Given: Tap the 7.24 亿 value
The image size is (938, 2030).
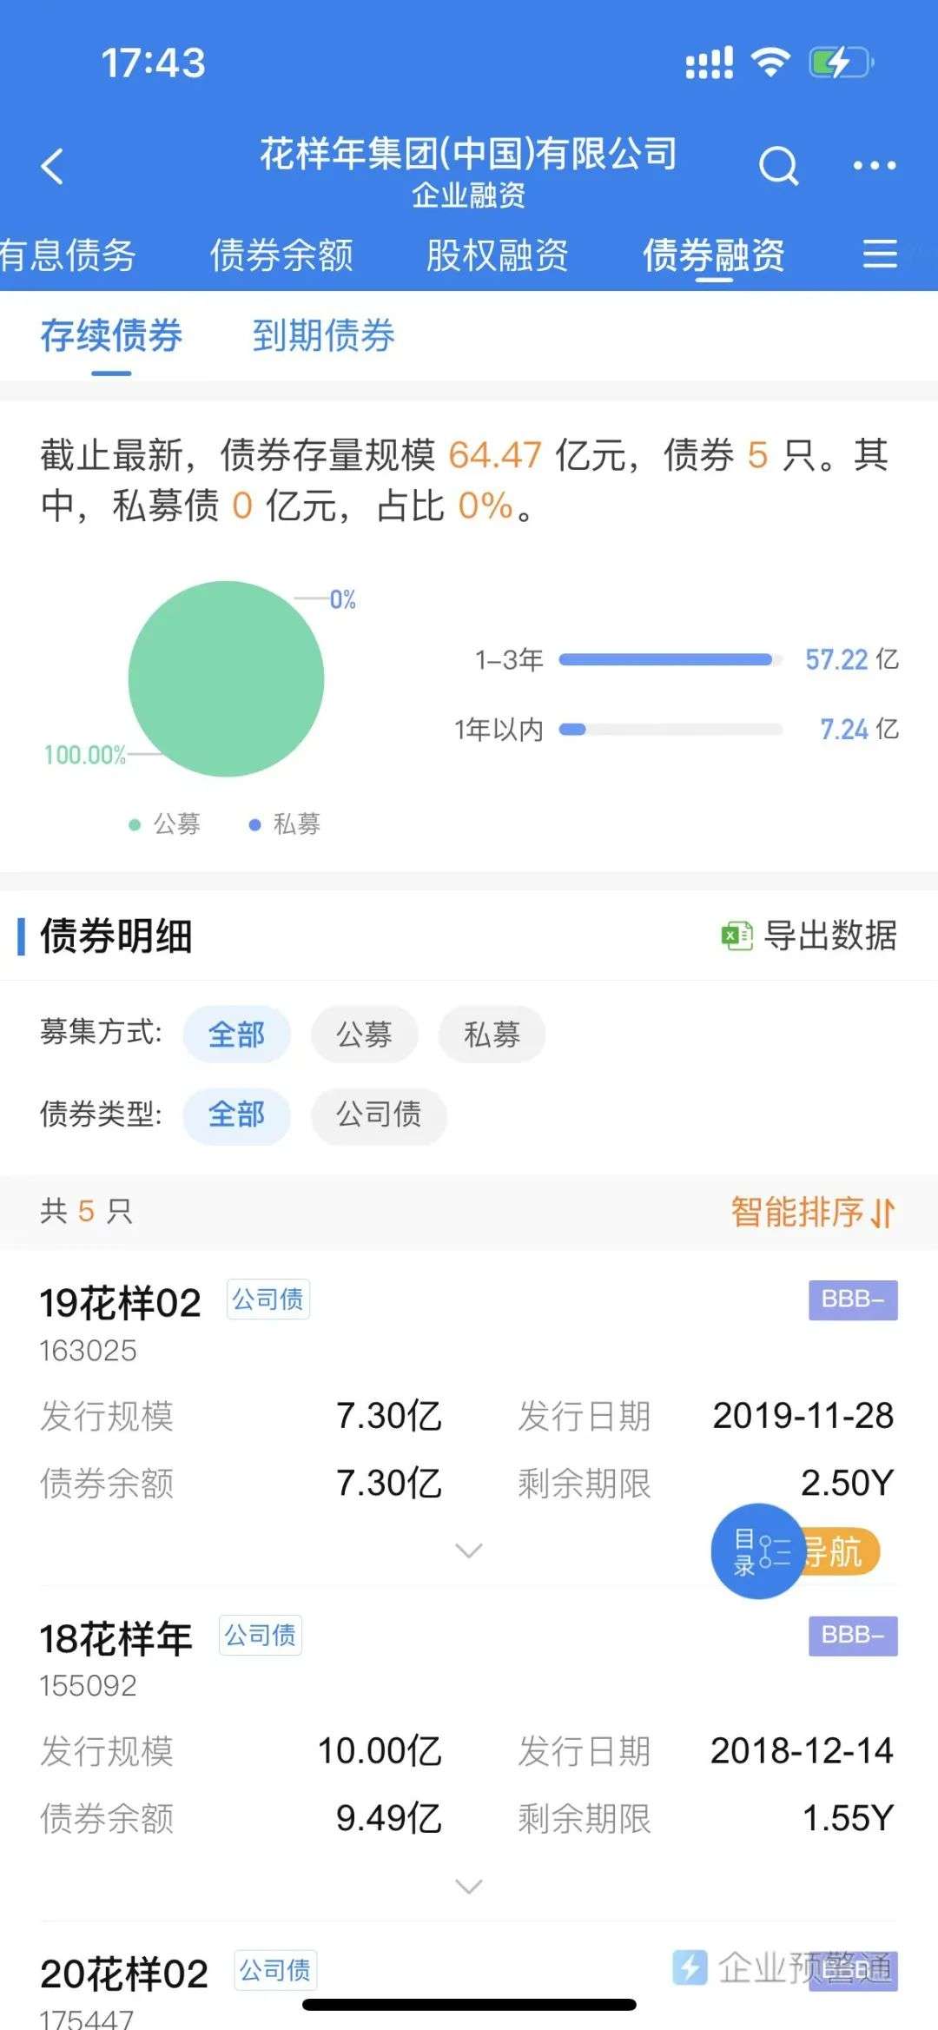Looking at the screenshot, I should [x=859, y=730].
